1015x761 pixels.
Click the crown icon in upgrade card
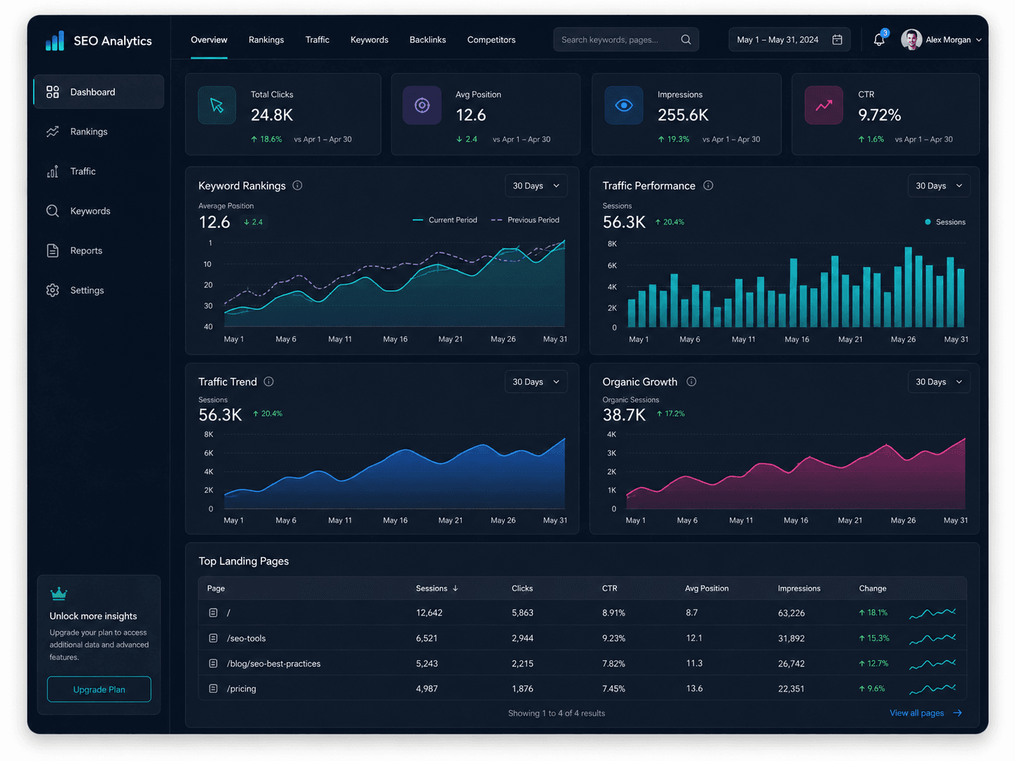[59, 594]
